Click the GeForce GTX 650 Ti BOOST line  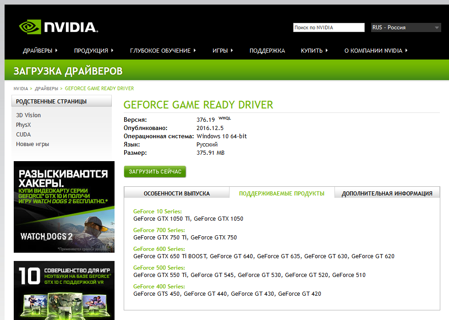click(264, 256)
